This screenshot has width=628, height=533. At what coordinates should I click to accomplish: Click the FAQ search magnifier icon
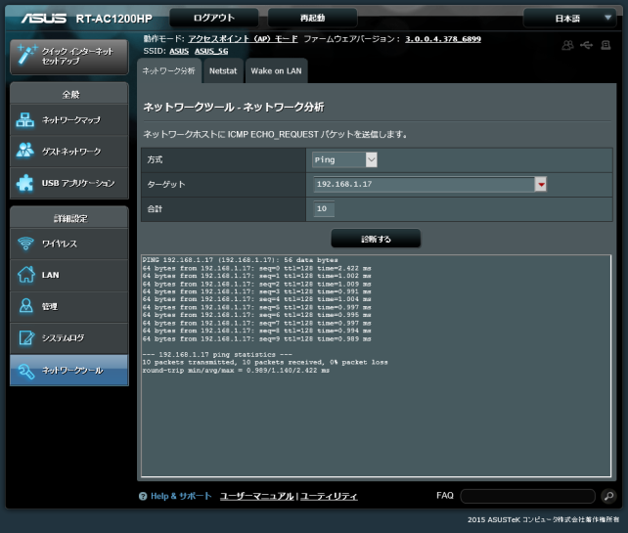pyautogui.click(x=608, y=496)
